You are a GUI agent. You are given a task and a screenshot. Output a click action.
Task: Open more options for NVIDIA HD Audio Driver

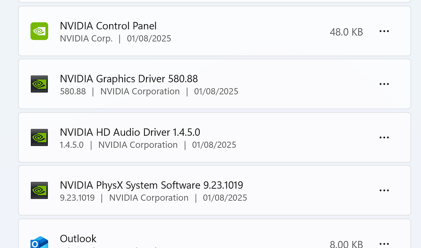[x=384, y=137]
